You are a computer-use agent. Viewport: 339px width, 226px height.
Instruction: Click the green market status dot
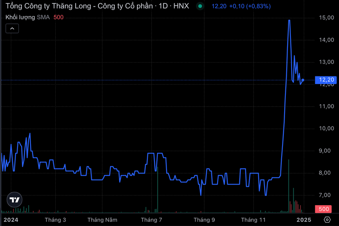click(200, 6)
